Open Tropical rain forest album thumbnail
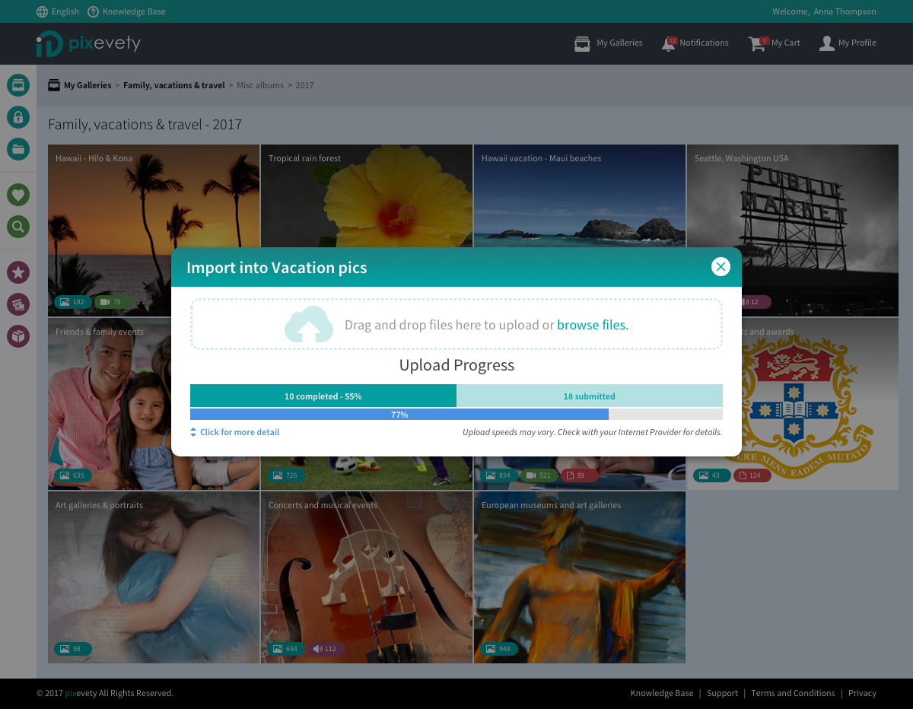The image size is (913, 709). (367, 198)
